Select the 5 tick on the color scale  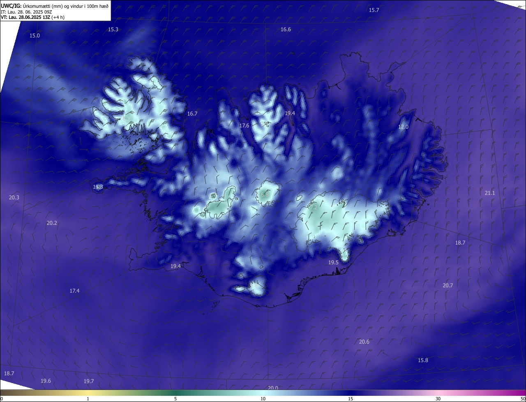[175, 399]
